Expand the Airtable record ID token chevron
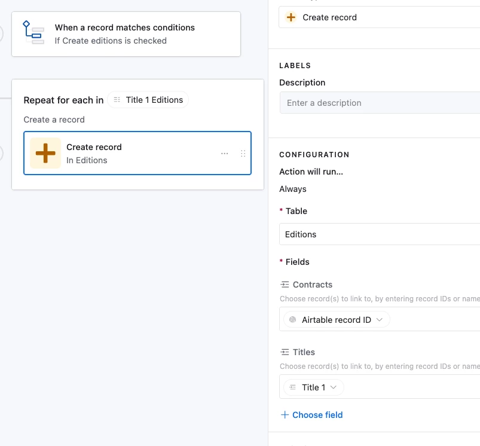 (380, 320)
